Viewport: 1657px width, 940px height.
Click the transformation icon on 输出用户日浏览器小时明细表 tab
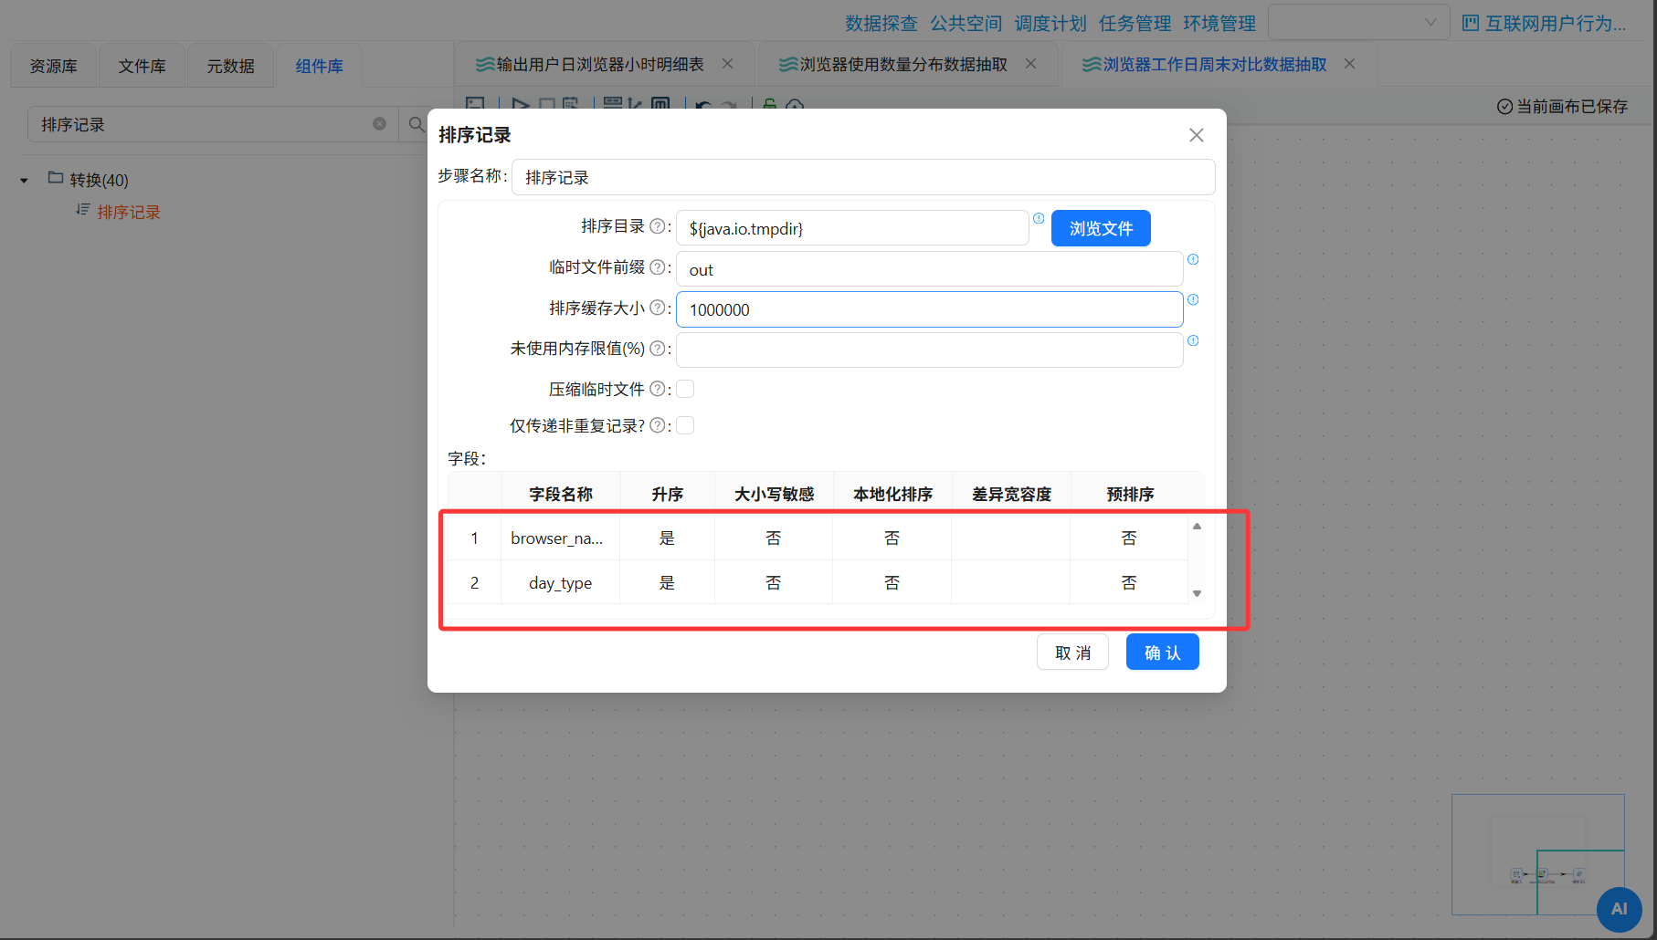tap(485, 65)
